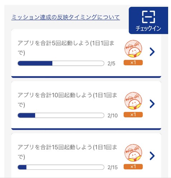
Task: Click the 2/15 progress bar
Action: tap(61, 167)
